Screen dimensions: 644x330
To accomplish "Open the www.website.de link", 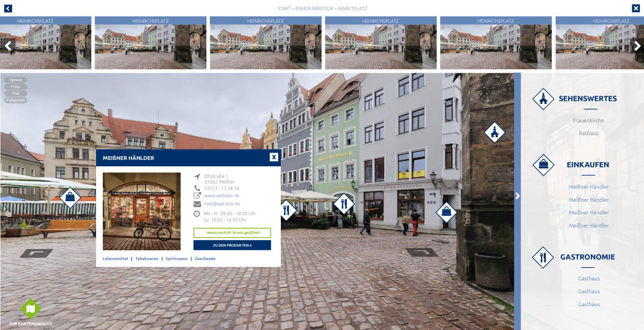I will 221,195.
